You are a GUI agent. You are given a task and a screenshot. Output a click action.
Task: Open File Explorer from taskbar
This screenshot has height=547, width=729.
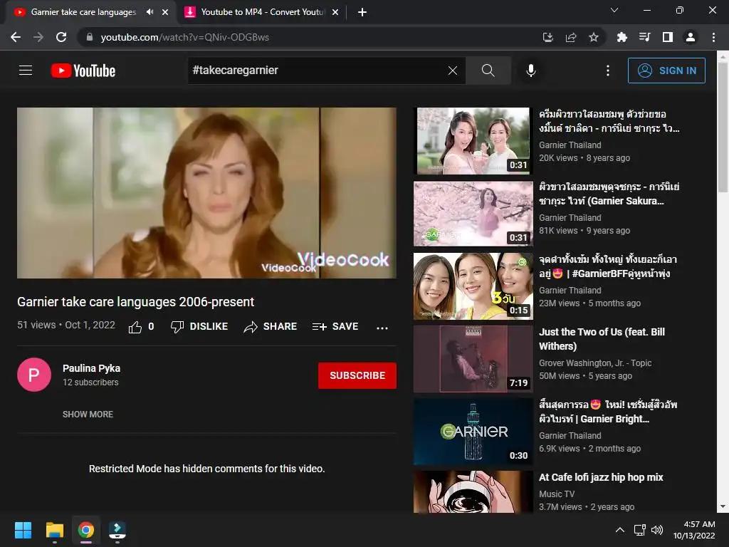click(54, 530)
